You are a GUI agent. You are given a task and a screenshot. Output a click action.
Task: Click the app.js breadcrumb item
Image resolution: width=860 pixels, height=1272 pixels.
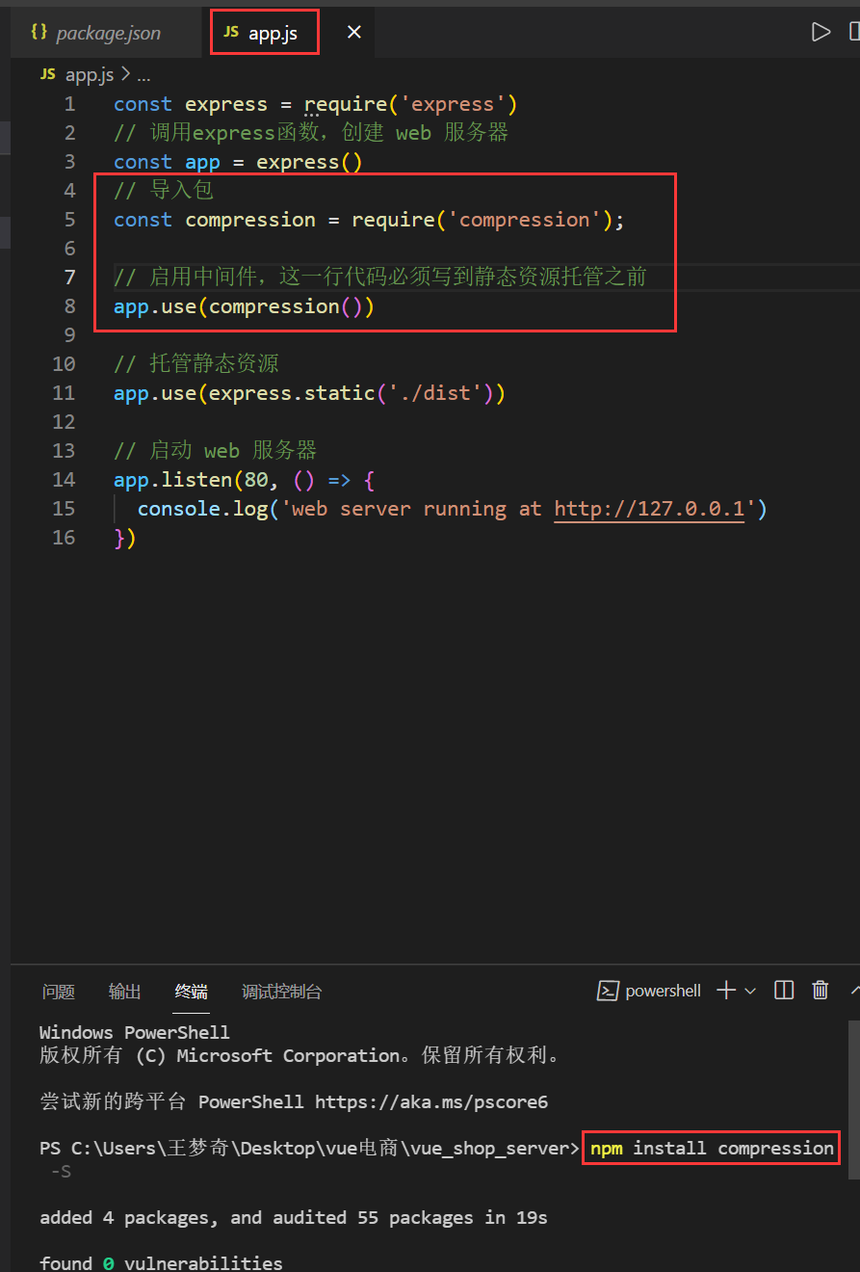89,74
